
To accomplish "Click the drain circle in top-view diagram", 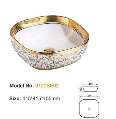I will click(x=89, y=108).
